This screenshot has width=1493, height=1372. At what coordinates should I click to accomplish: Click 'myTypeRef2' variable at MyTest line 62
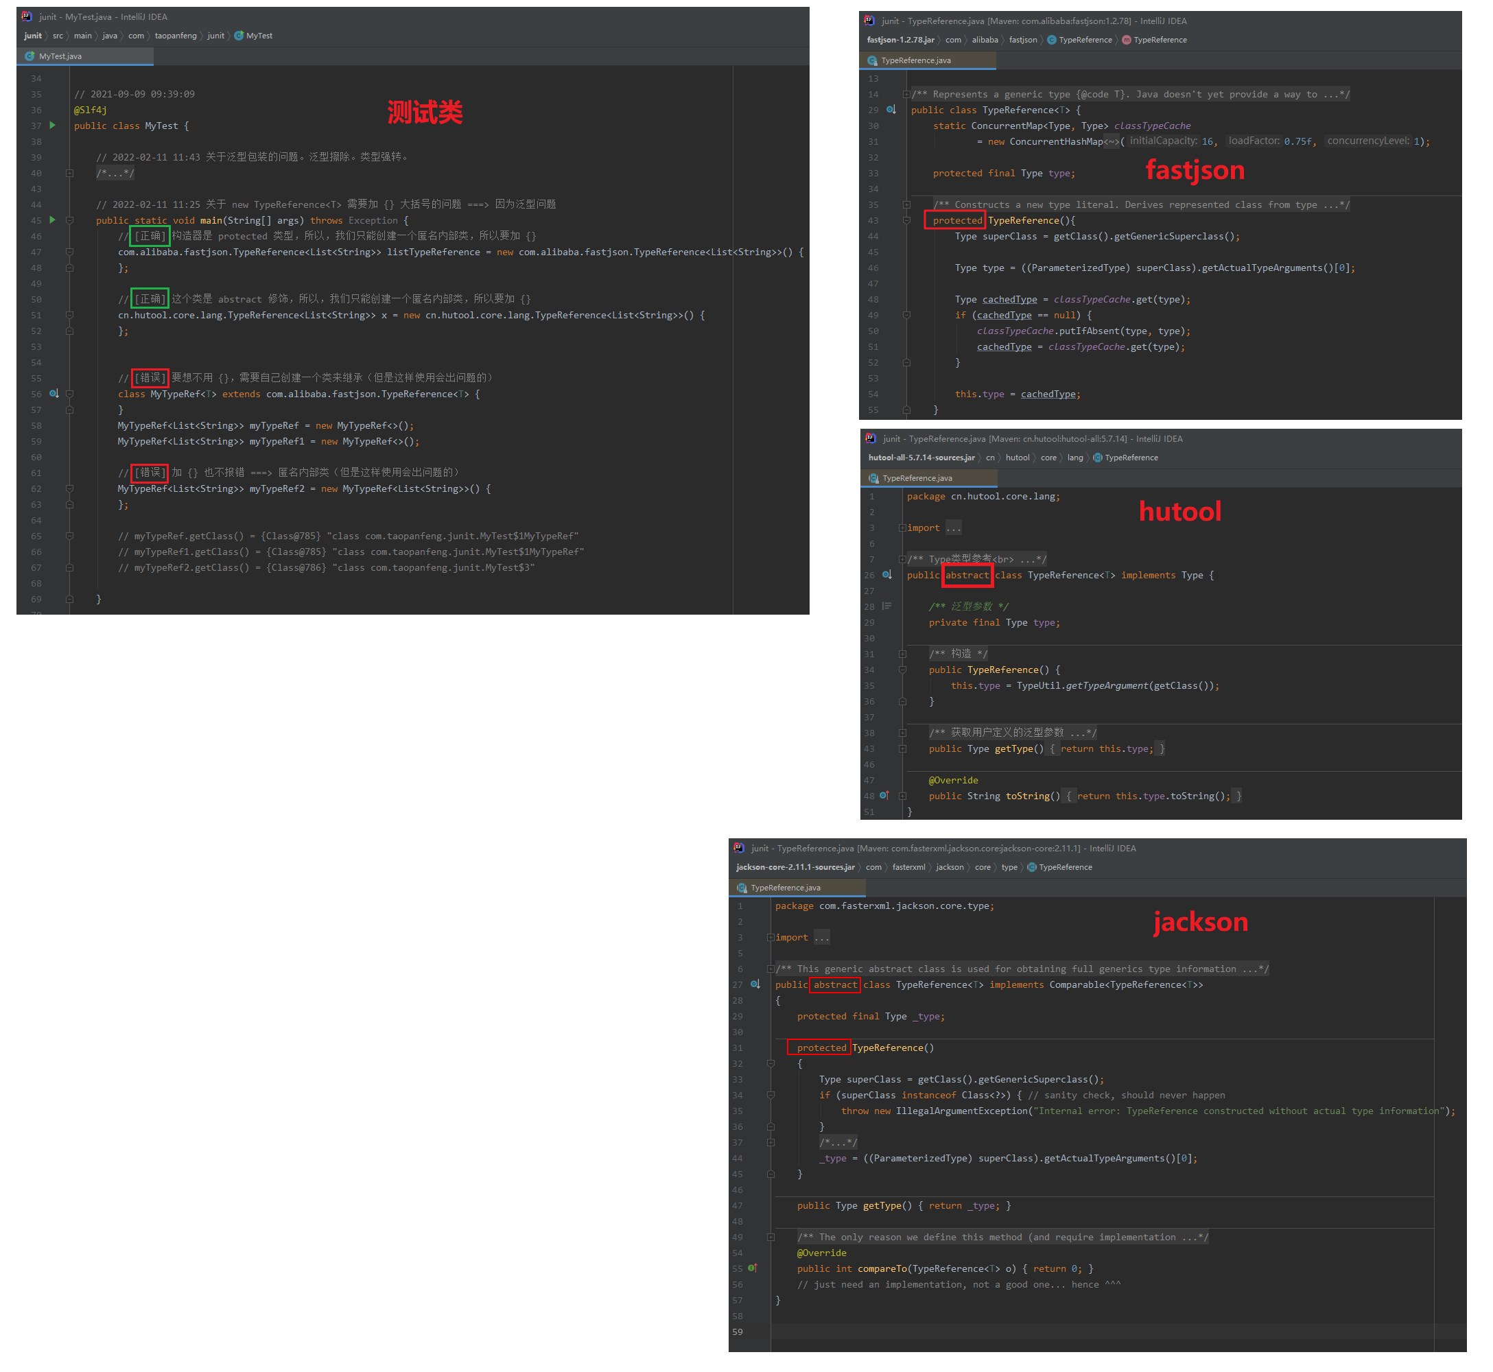[x=277, y=489]
